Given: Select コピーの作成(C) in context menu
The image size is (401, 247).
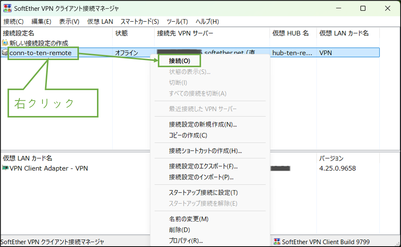Looking at the screenshot, I should (188, 136).
